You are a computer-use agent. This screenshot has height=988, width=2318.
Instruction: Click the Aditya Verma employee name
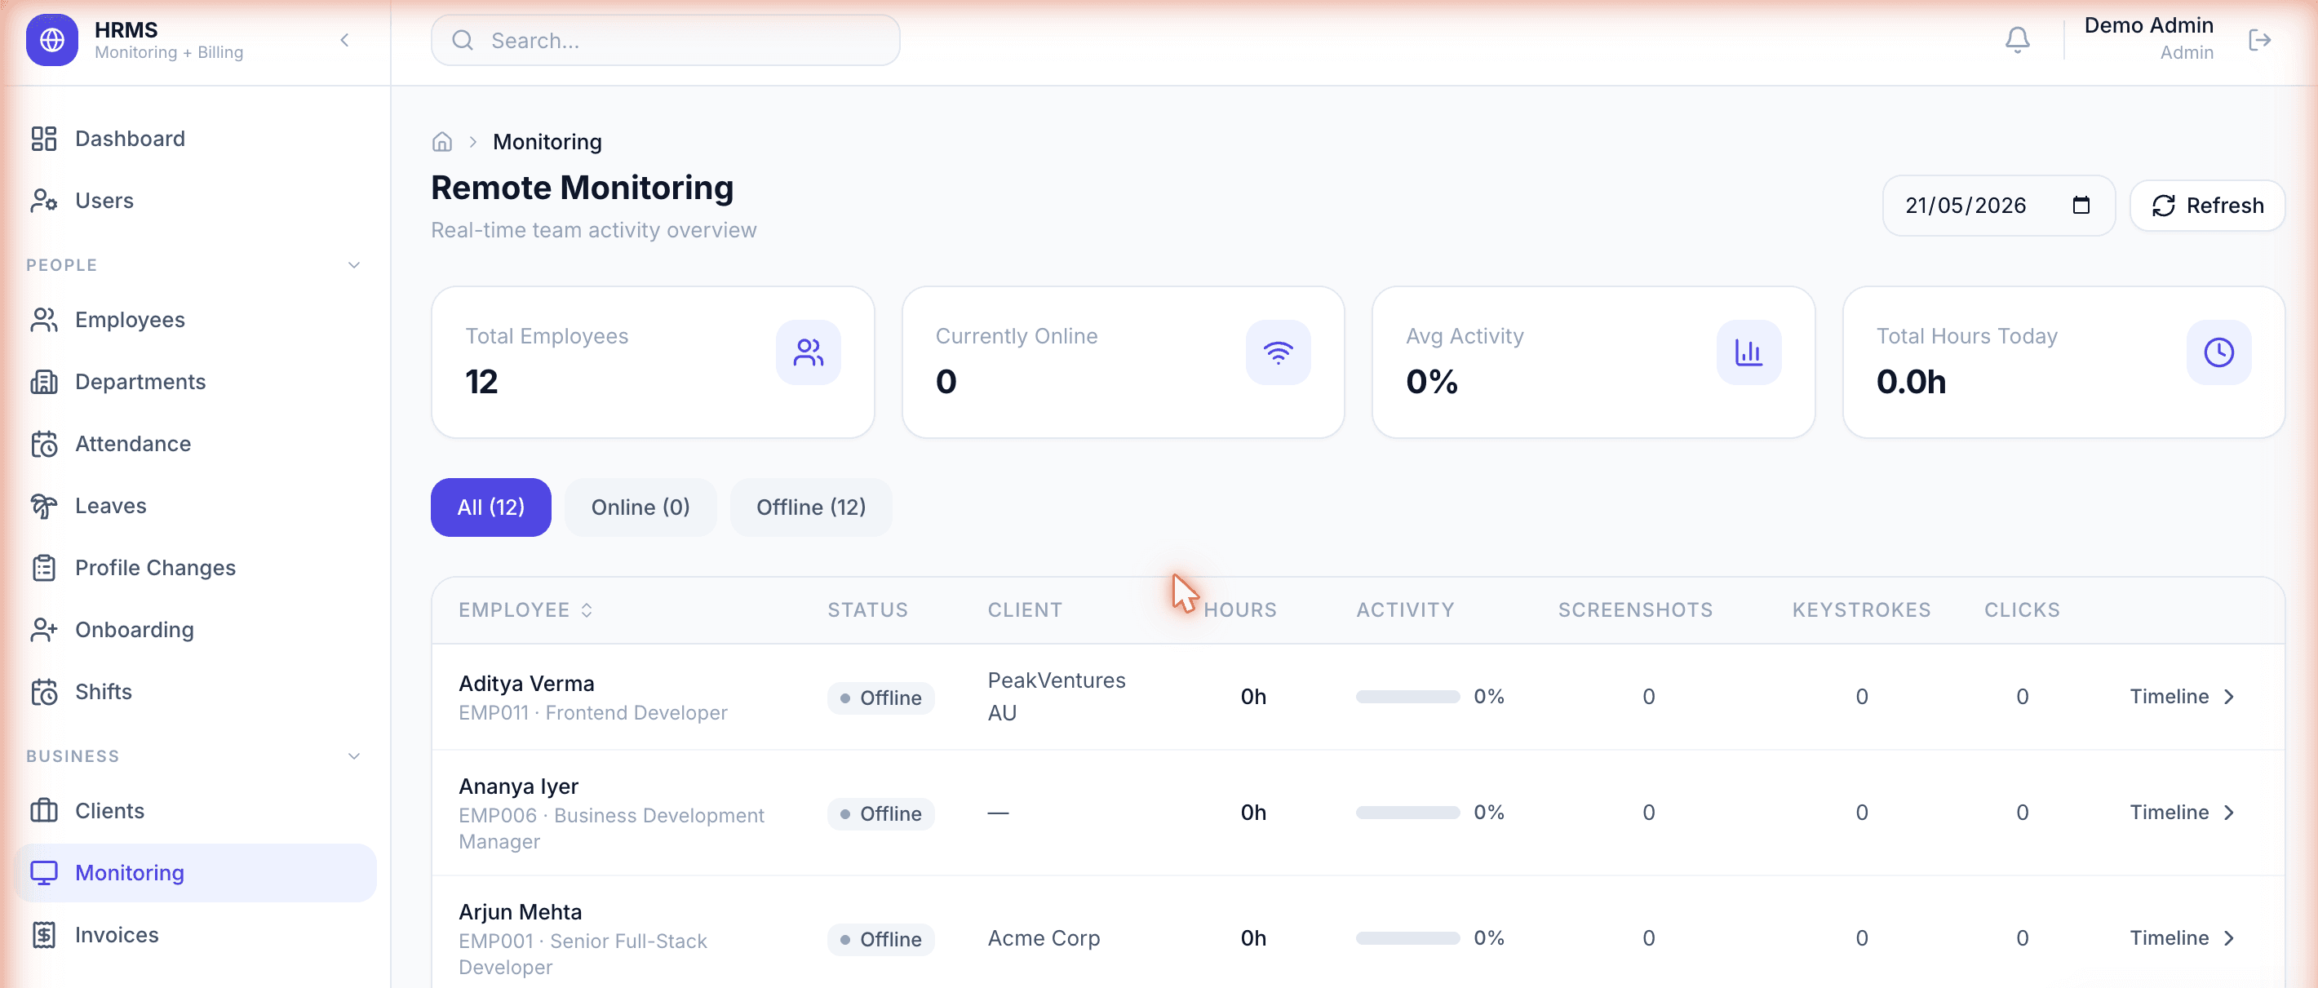point(526,684)
